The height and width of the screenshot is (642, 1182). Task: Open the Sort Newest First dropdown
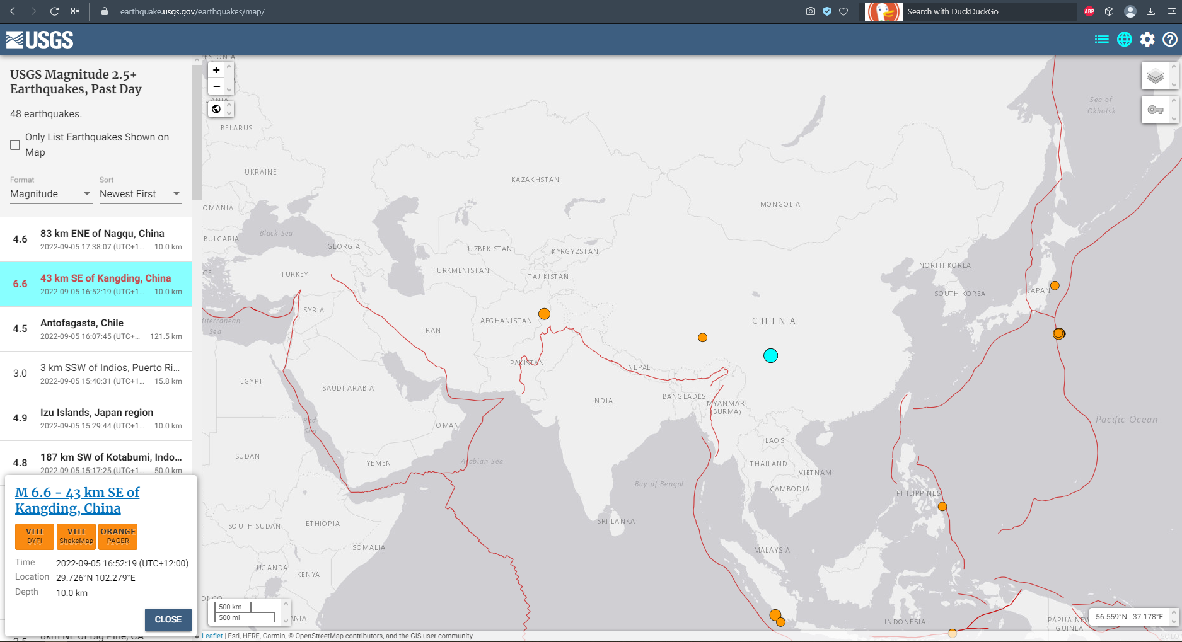[141, 194]
